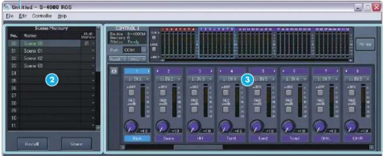383x156 pixels.
Task: Open the Controller menu
Action: click(x=42, y=16)
